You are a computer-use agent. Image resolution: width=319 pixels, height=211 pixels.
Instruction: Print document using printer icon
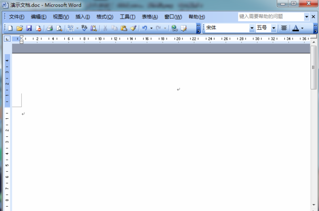pos(49,28)
